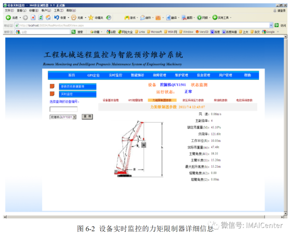292x238 pixels.
Task: Expand the Utility Tools dropdown arrow
Action: point(230,18)
